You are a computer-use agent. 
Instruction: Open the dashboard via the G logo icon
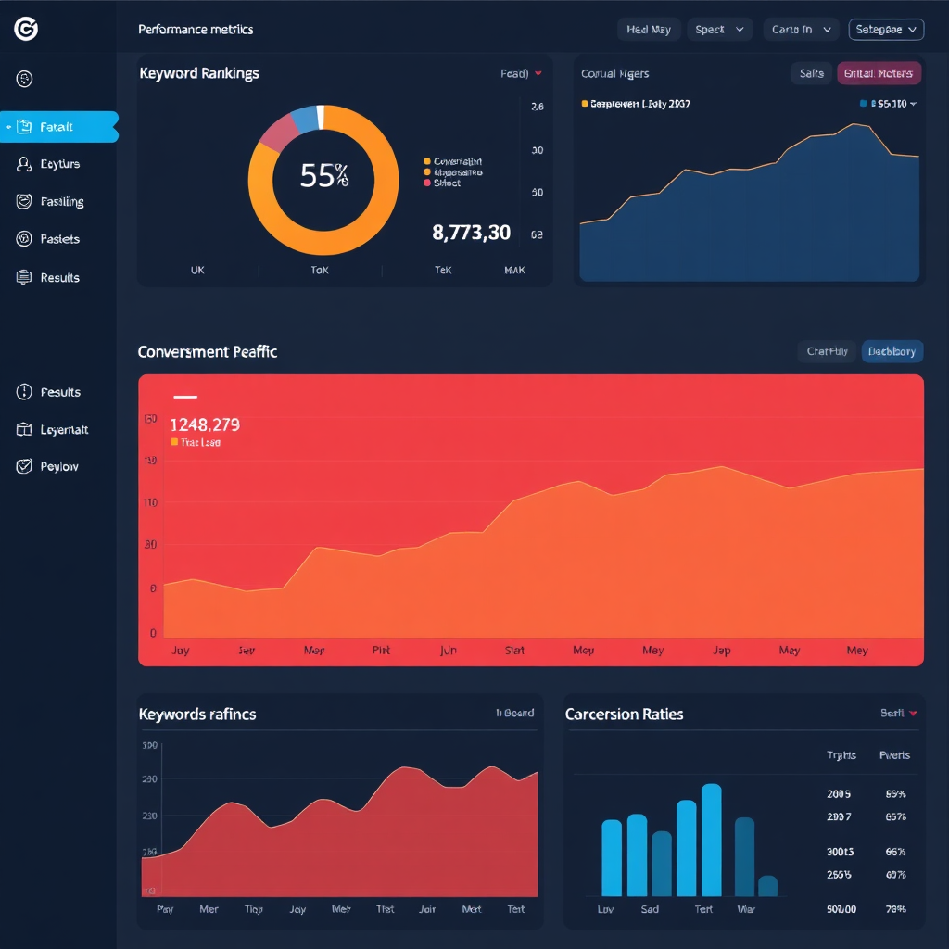(25, 28)
